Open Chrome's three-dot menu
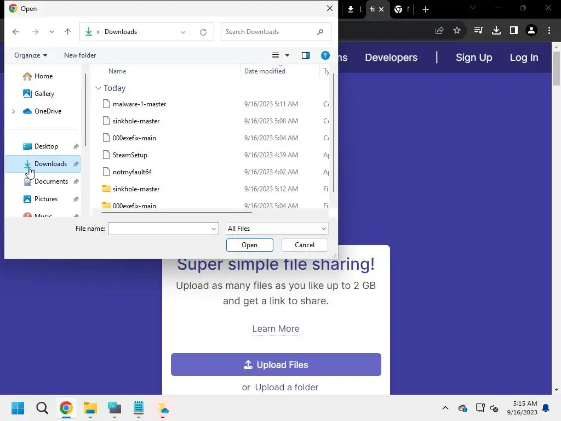This screenshot has width=561, height=421. coord(549,31)
